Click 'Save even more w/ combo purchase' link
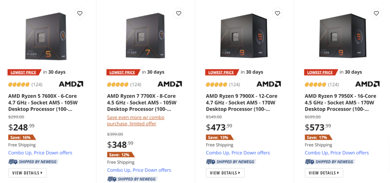Image resolution: width=390 pixels, height=183 pixels. (136, 120)
